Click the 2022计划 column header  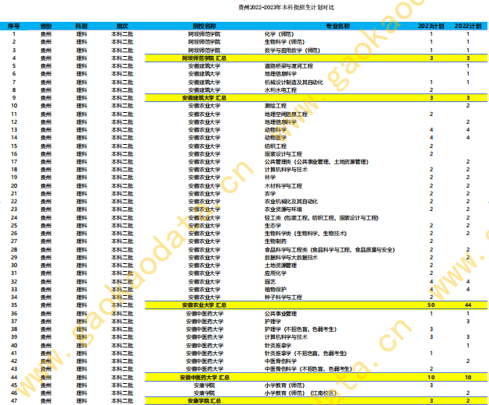(467, 26)
